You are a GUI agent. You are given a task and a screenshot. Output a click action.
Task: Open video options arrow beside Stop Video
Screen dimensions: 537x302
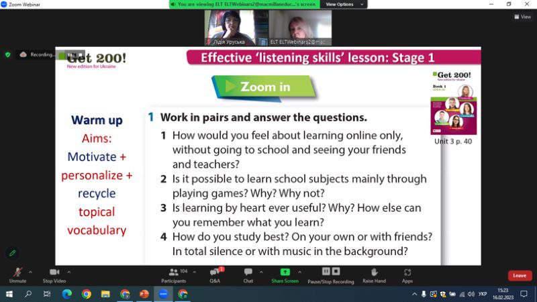[69, 272]
